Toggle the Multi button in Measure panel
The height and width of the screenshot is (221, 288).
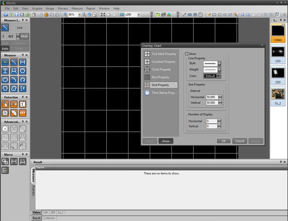24,36
